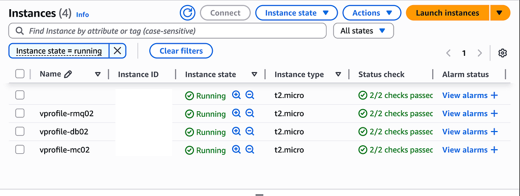Sort by Name column arrow

click(x=97, y=75)
